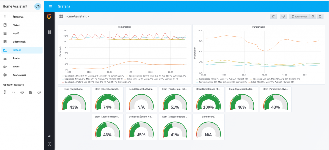Image resolution: width=329 pixels, height=150 pixels.
Task: Click the Páratartalom vertical axis label
Action: pos(195,53)
